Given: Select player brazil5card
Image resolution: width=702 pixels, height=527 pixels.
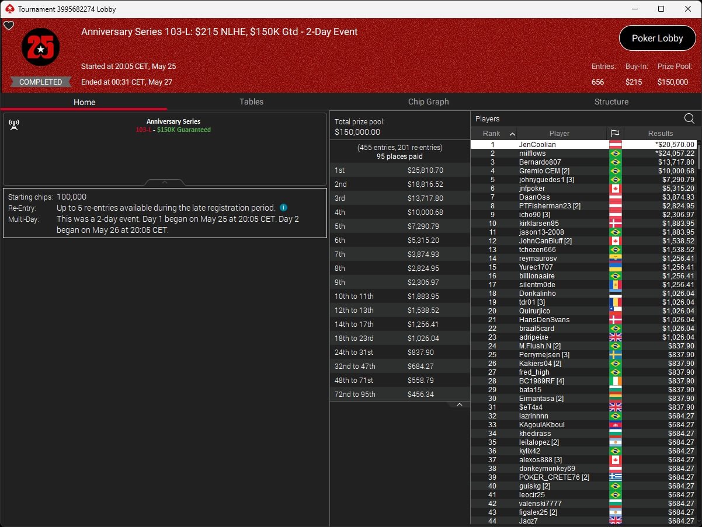Looking at the screenshot, I should tap(584, 329).
